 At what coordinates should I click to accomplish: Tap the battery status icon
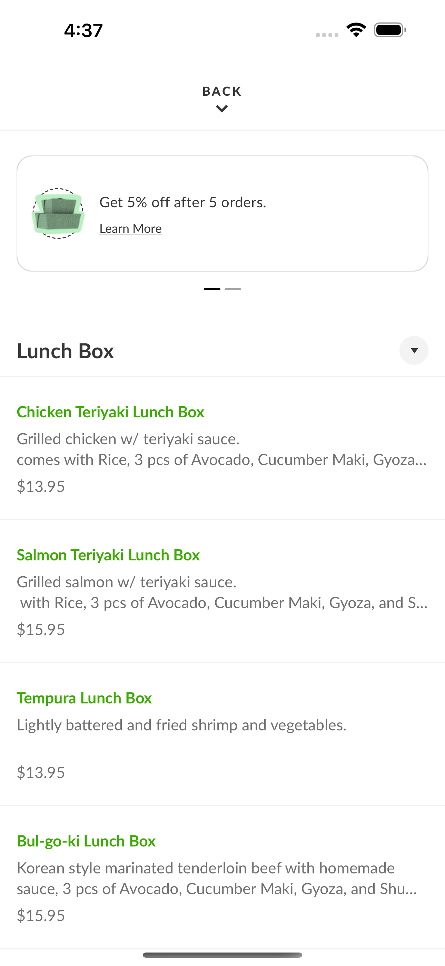[390, 30]
